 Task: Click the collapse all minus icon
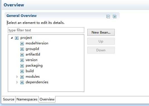[108, 17]
